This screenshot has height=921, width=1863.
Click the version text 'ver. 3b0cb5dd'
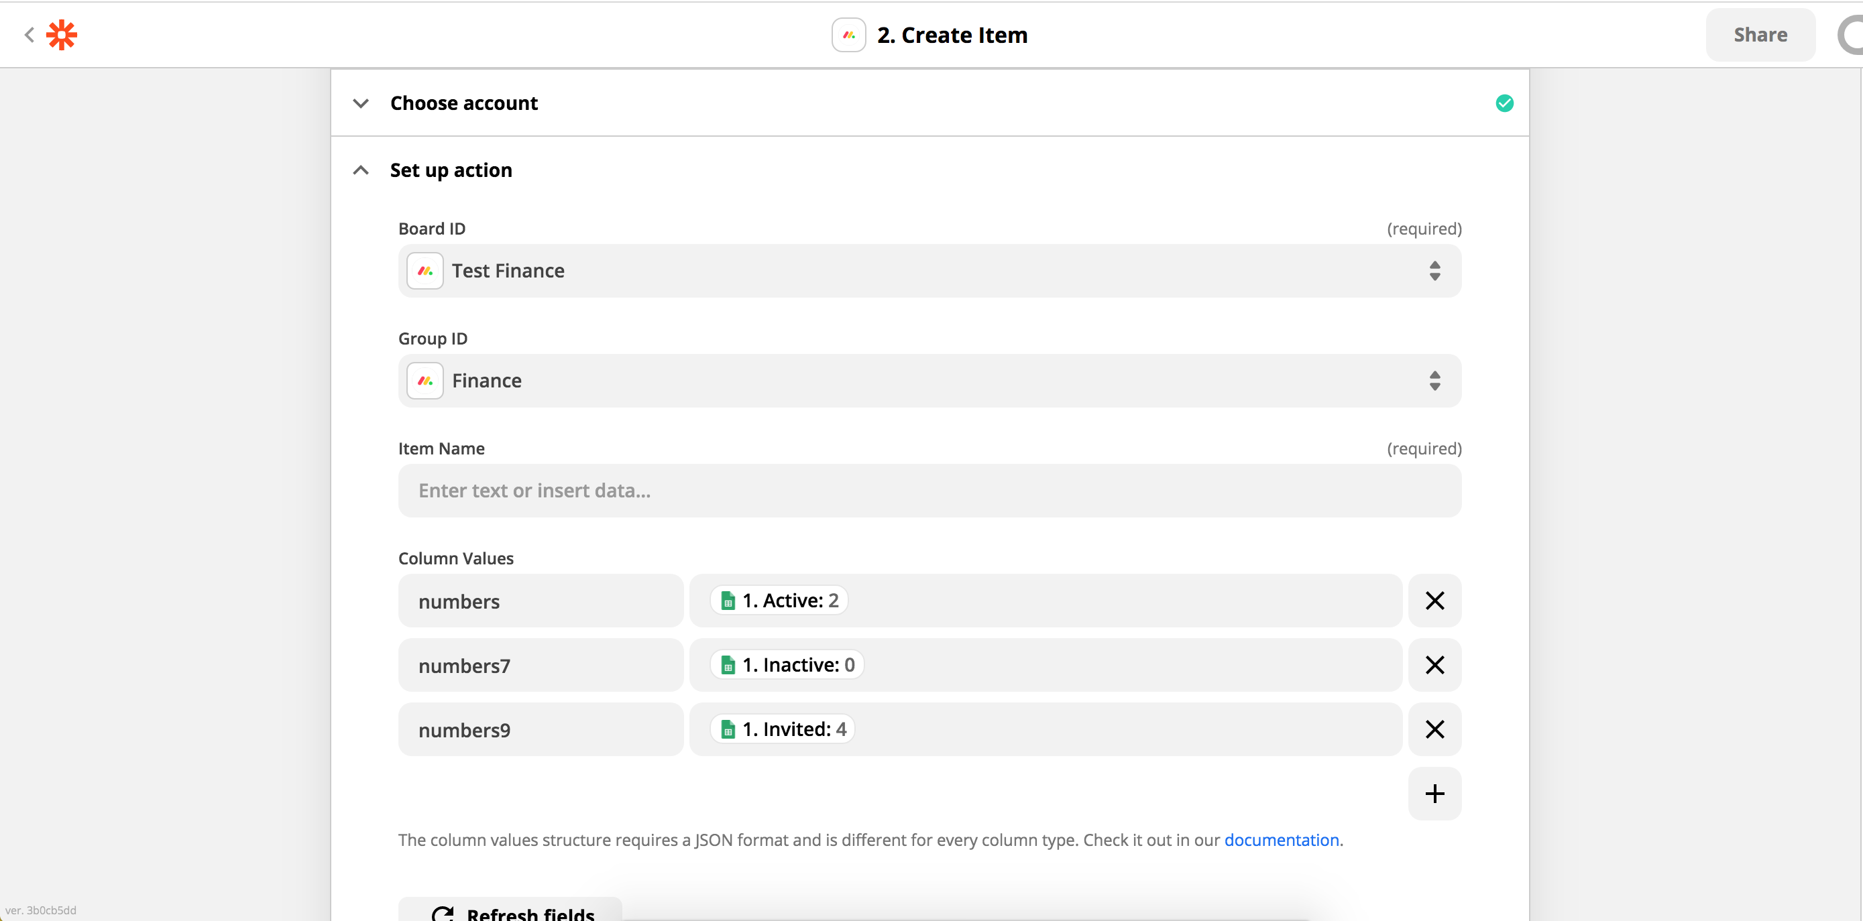click(x=40, y=910)
